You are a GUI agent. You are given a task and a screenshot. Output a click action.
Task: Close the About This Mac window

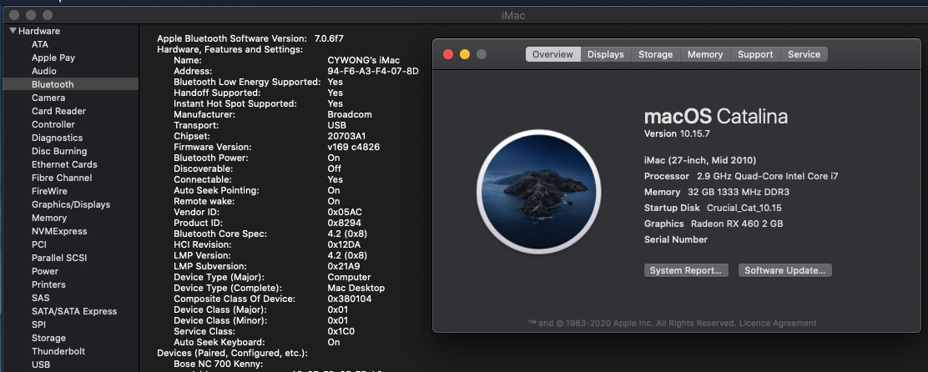click(x=448, y=54)
